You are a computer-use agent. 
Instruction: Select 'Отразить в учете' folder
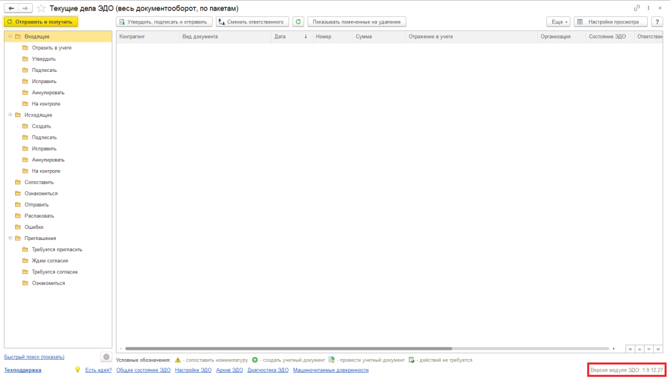(52, 48)
